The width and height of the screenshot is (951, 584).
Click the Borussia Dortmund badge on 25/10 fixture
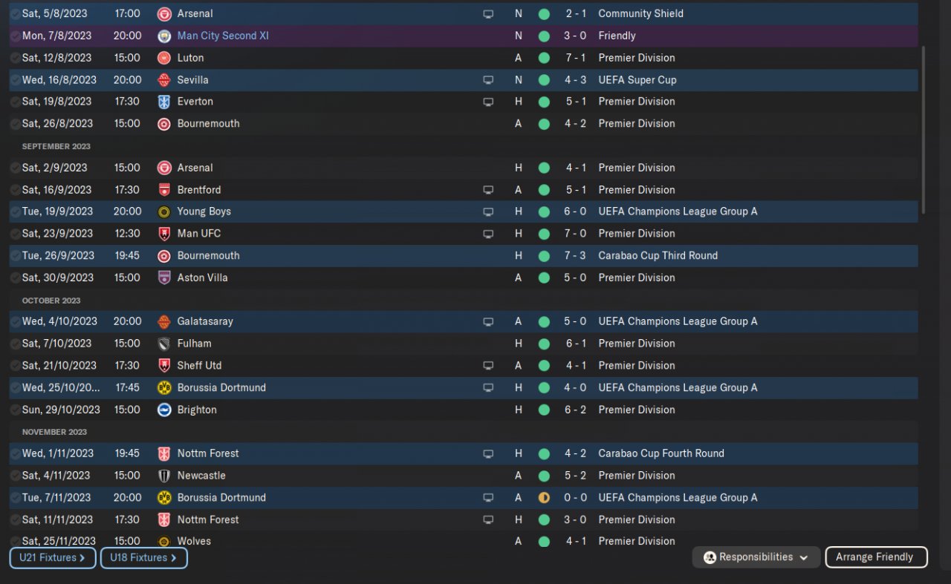[x=164, y=387]
